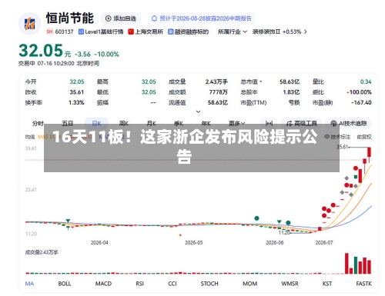Select the 年K chart tab
Image resolution: width=385 pixels, height=296 pixels.
coord(206,124)
